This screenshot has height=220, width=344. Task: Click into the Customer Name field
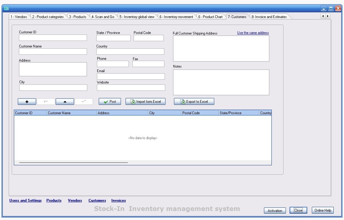(x=53, y=51)
